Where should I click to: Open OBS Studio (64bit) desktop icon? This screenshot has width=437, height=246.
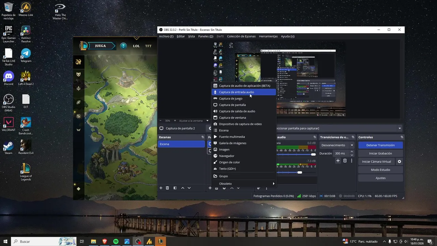point(9,103)
